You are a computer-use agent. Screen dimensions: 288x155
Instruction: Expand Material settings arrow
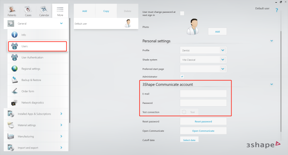pyautogui.click(x=61, y=125)
